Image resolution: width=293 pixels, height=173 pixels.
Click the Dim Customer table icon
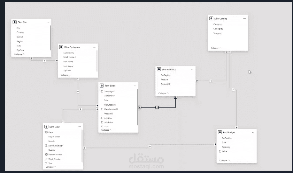click(61, 47)
